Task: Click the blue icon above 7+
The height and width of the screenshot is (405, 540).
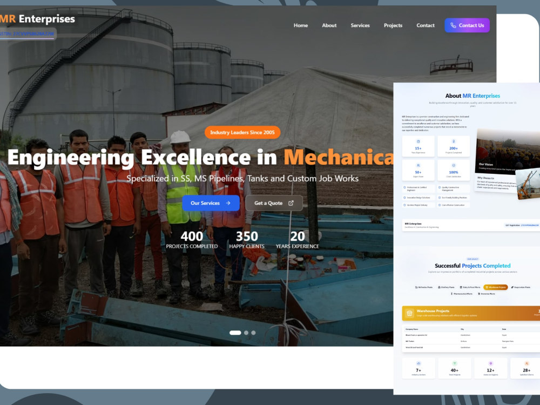Action: [x=418, y=363]
